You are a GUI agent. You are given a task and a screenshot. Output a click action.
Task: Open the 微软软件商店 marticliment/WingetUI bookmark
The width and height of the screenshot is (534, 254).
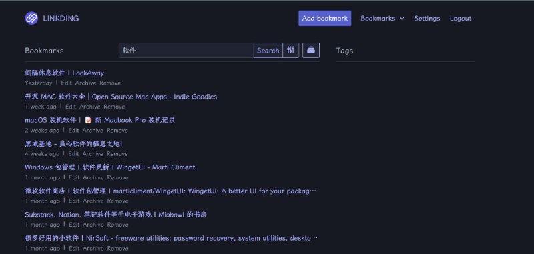tap(171, 191)
